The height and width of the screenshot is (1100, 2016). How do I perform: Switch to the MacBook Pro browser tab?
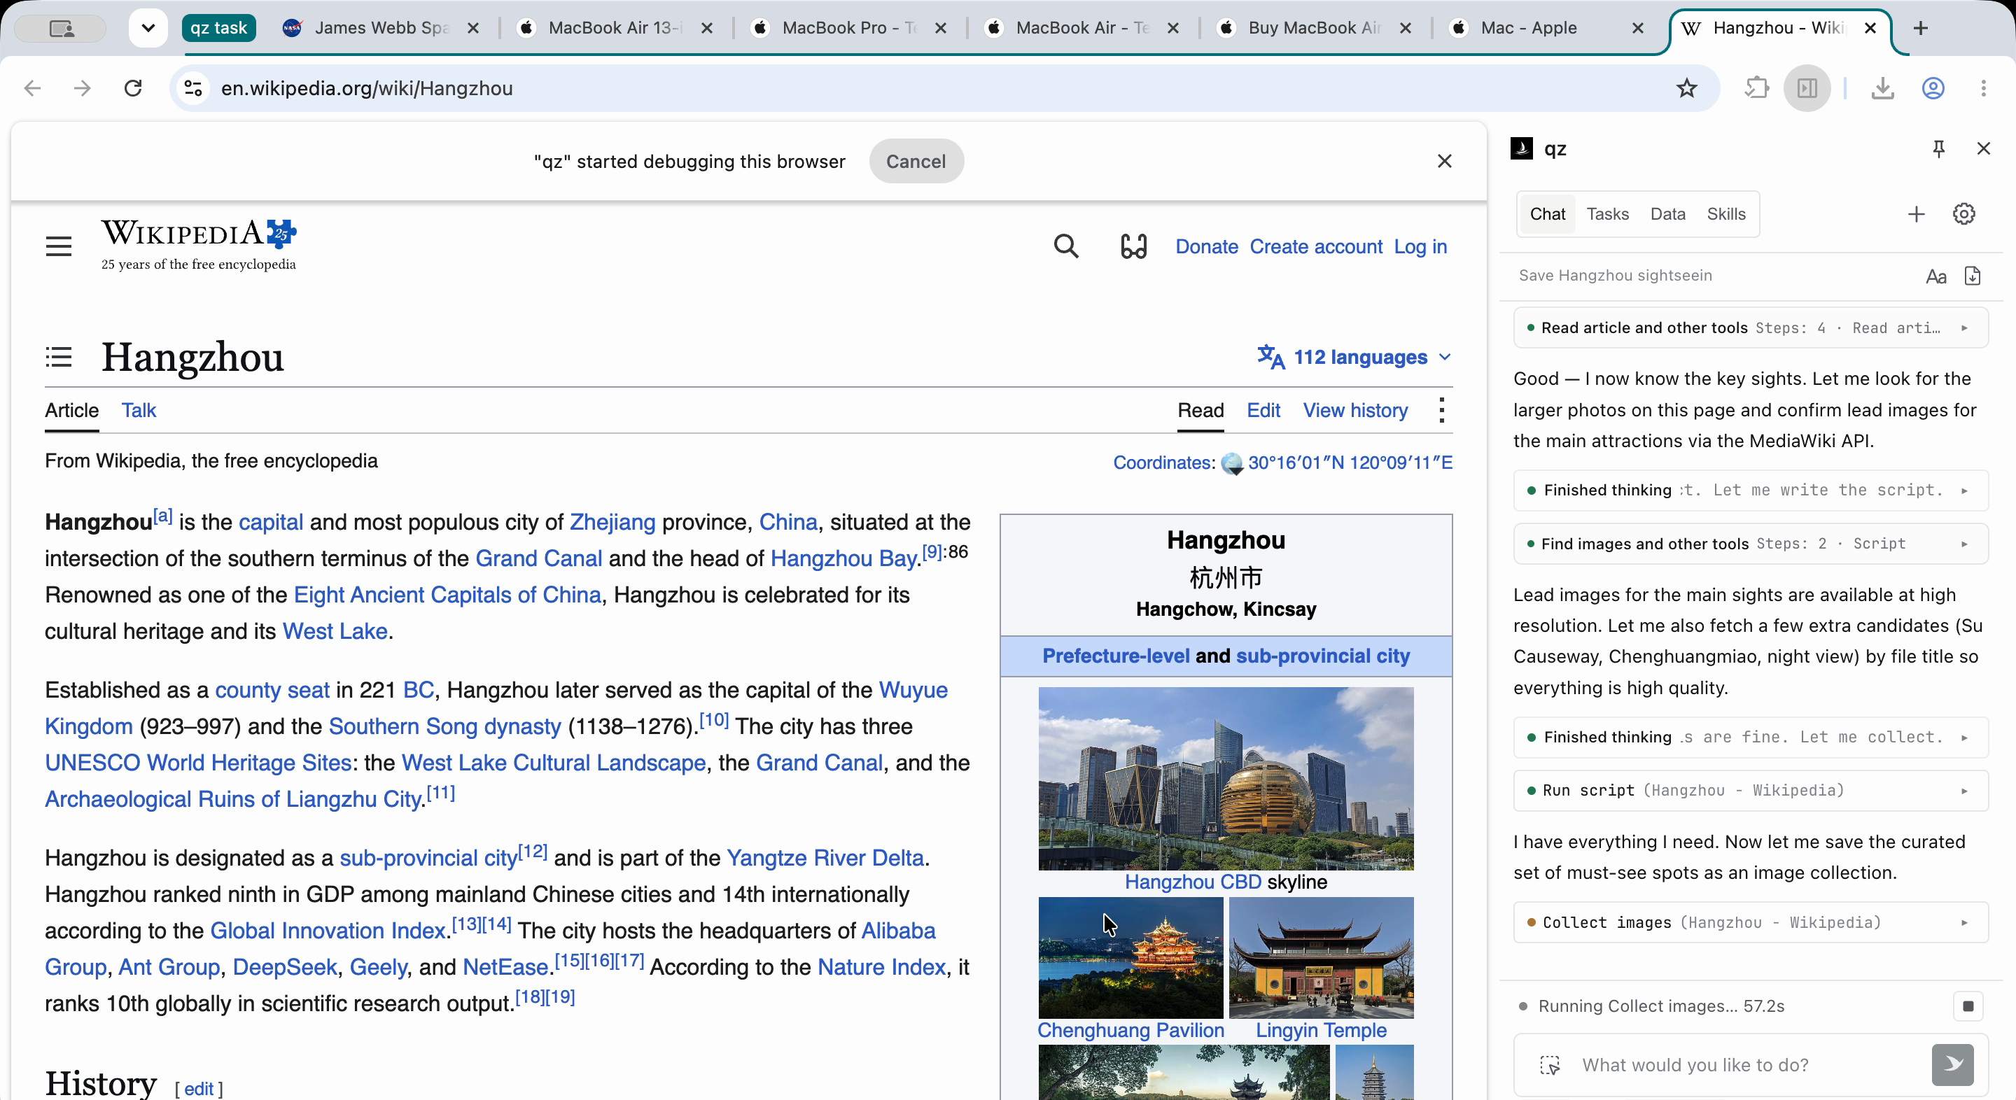(x=849, y=28)
